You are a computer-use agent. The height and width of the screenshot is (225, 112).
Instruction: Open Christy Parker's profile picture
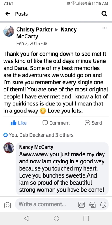click(9, 31)
